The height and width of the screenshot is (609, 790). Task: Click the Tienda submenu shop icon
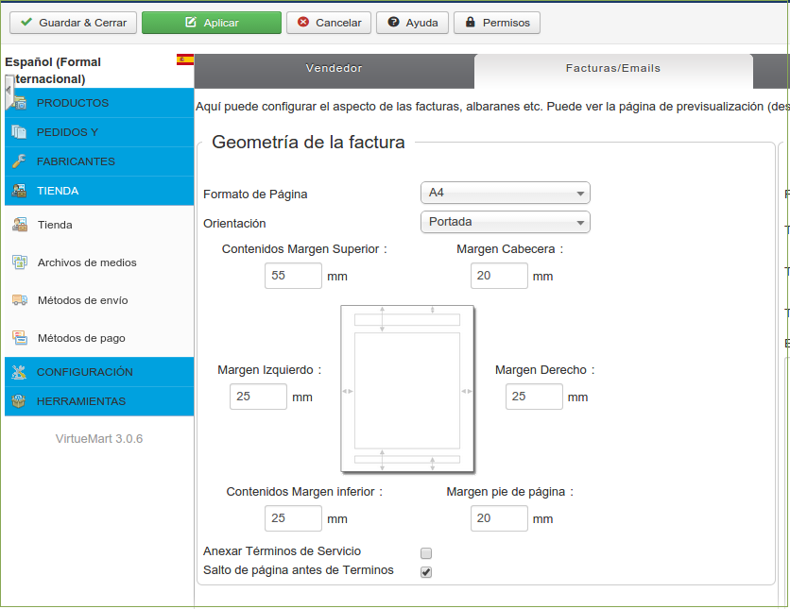click(x=20, y=225)
